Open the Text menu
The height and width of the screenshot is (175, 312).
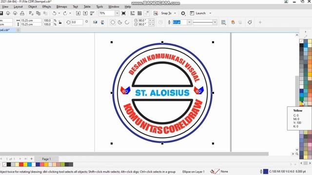coord(76,6)
